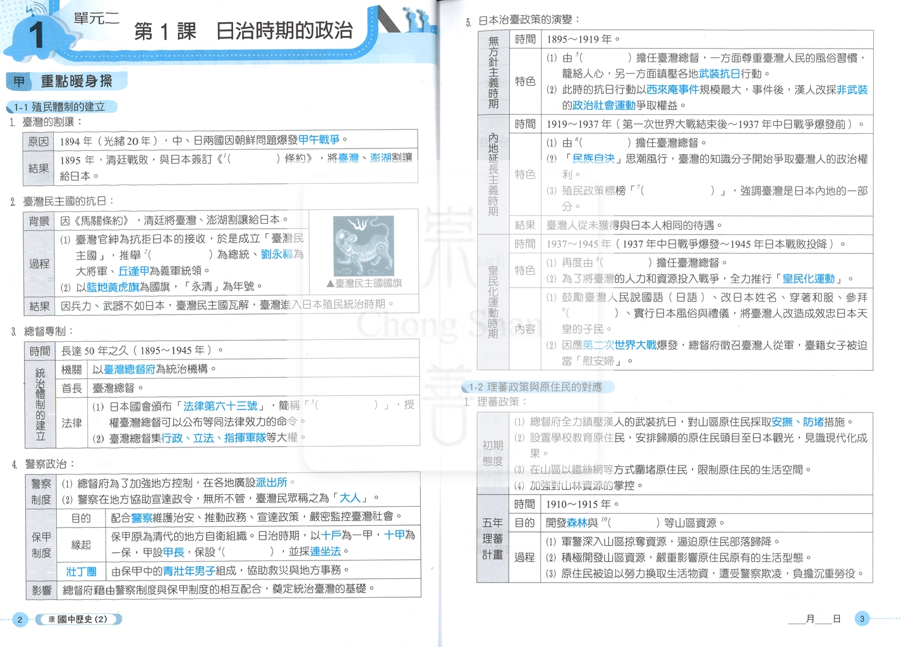Click the 國中歷史(2) footer label
901x647 pixels.
(78, 619)
